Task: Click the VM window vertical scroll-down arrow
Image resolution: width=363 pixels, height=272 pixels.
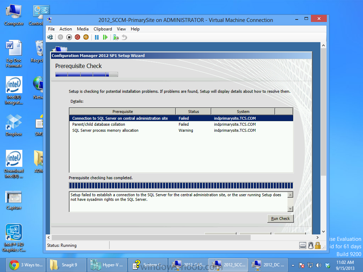Action: (323, 232)
